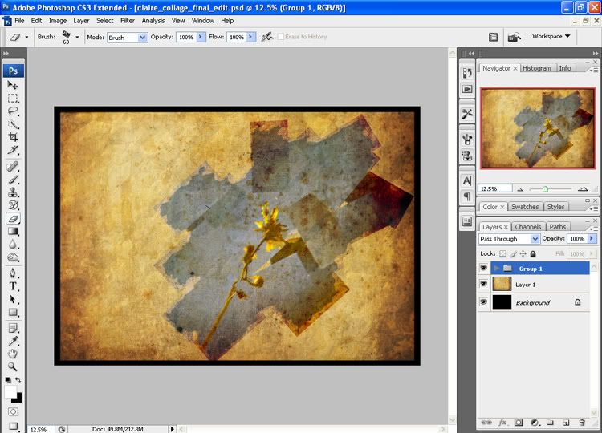This screenshot has height=433, width=602.
Task: Select the Hand tool
Action: (13, 354)
